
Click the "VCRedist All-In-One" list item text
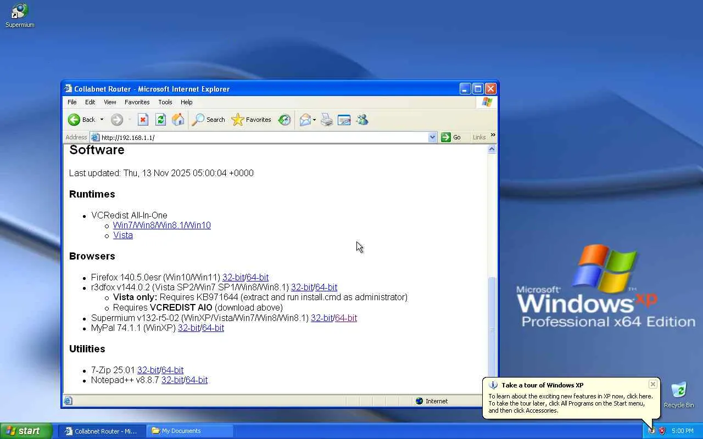(129, 216)
